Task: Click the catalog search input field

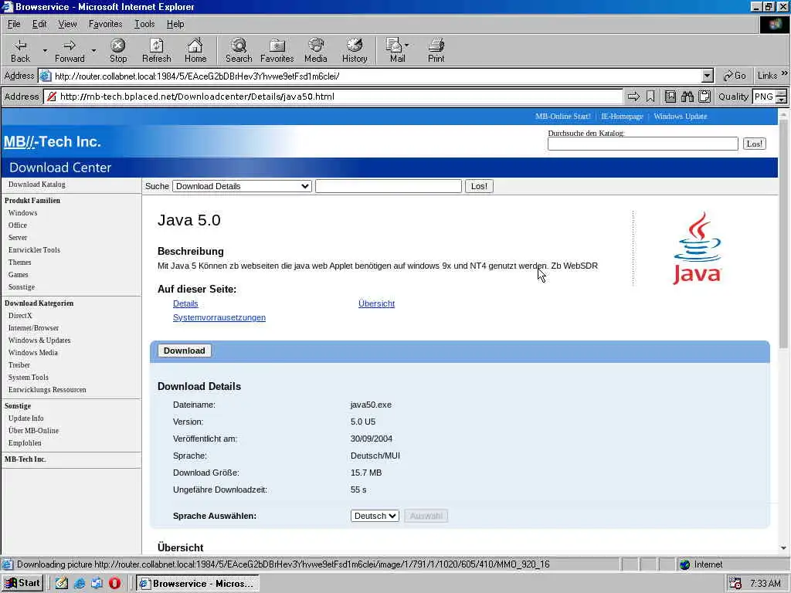Action: pyautogui.click(x=643, y=144)
